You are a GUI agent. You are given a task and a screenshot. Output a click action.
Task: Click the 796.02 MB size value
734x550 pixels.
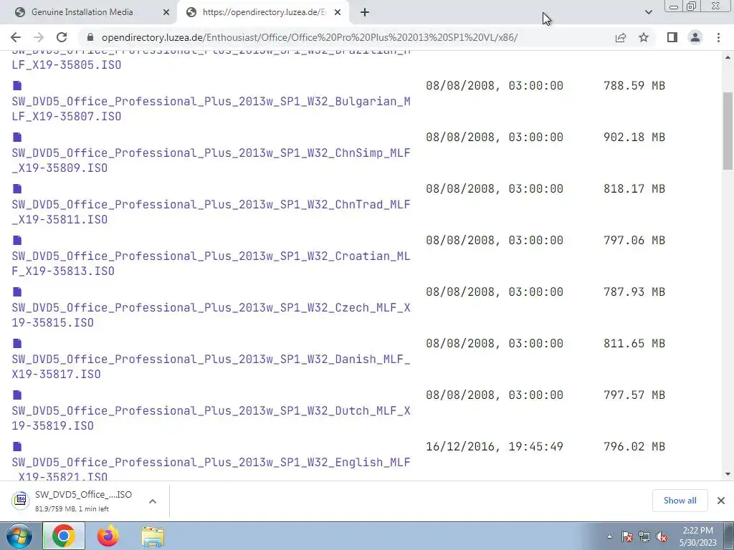[634, 447]
